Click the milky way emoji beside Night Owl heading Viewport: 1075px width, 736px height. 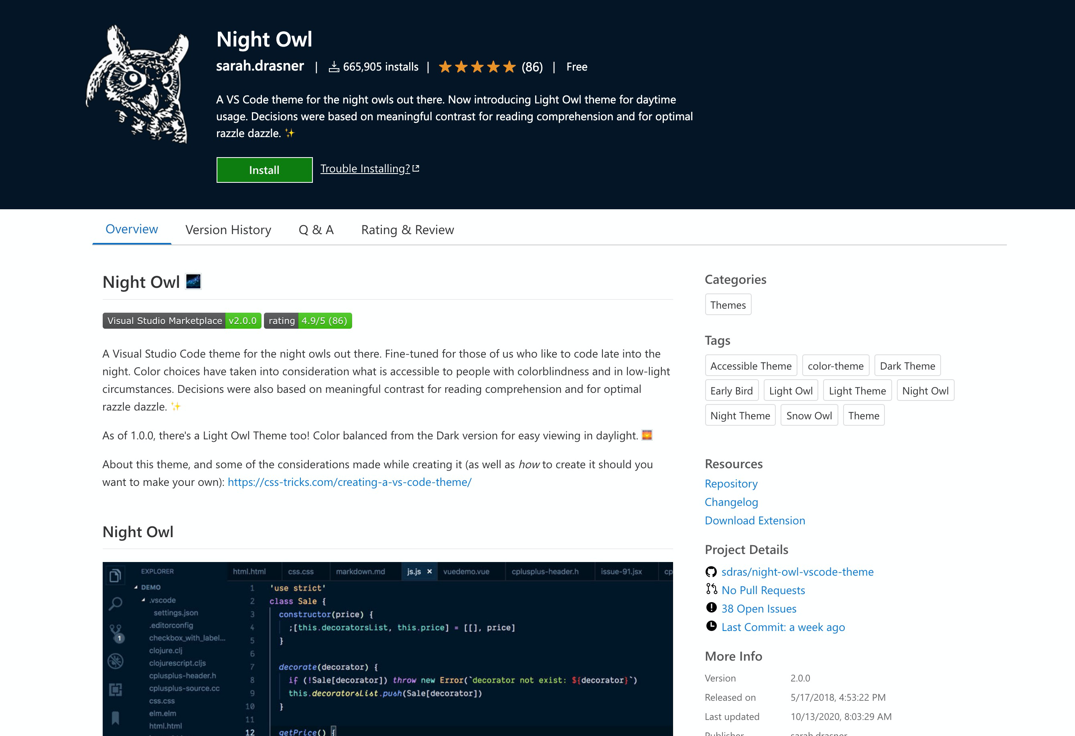tap(193, 281)
